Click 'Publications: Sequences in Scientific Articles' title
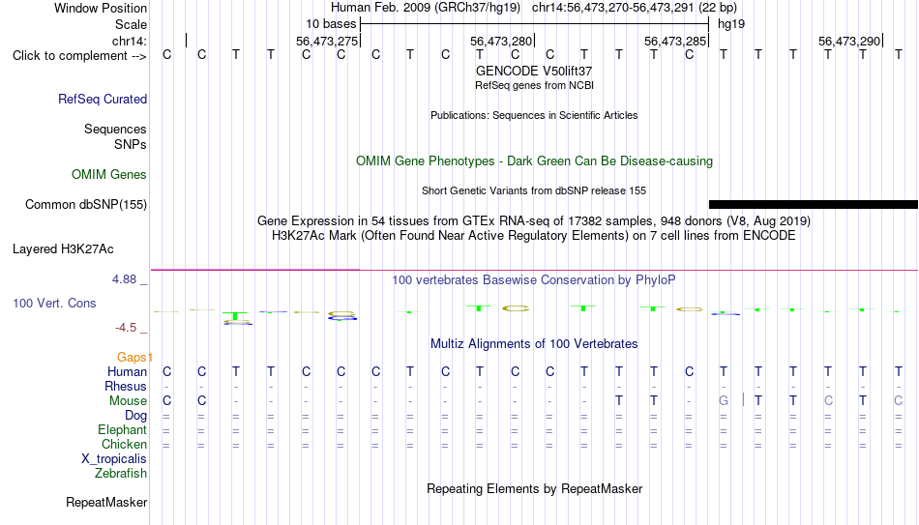This screenshot has width=919, height=525. (x=534, y=115)
